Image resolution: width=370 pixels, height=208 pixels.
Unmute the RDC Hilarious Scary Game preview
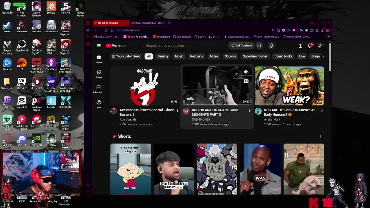[246, 72]
